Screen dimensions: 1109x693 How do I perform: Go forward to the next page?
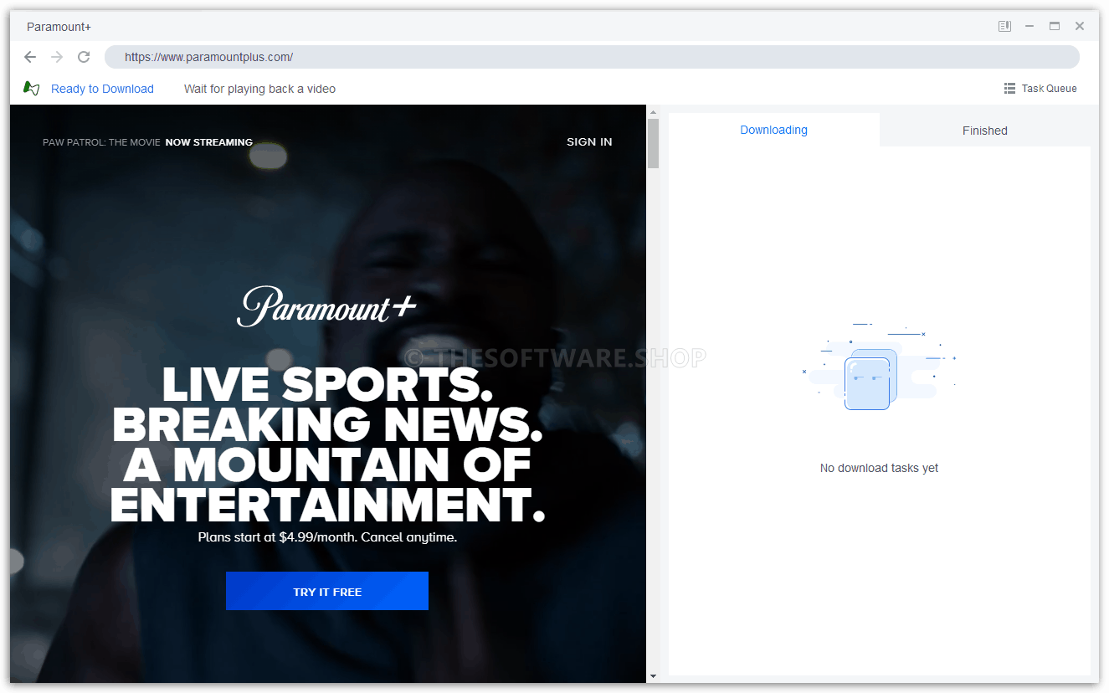click(x=57, y=57)
